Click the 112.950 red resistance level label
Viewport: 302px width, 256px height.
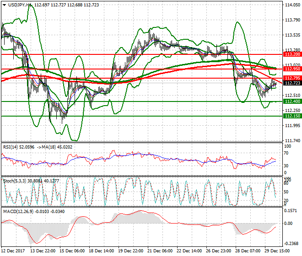coord(292,69)
